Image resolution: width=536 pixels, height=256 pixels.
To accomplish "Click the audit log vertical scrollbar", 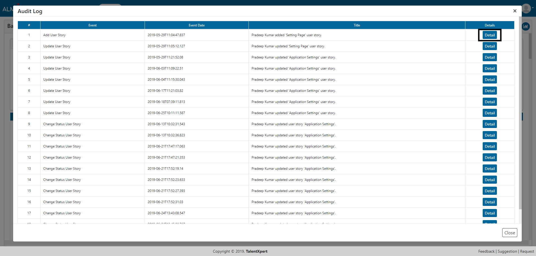I will pyautogui.click(x=520, y=111).
